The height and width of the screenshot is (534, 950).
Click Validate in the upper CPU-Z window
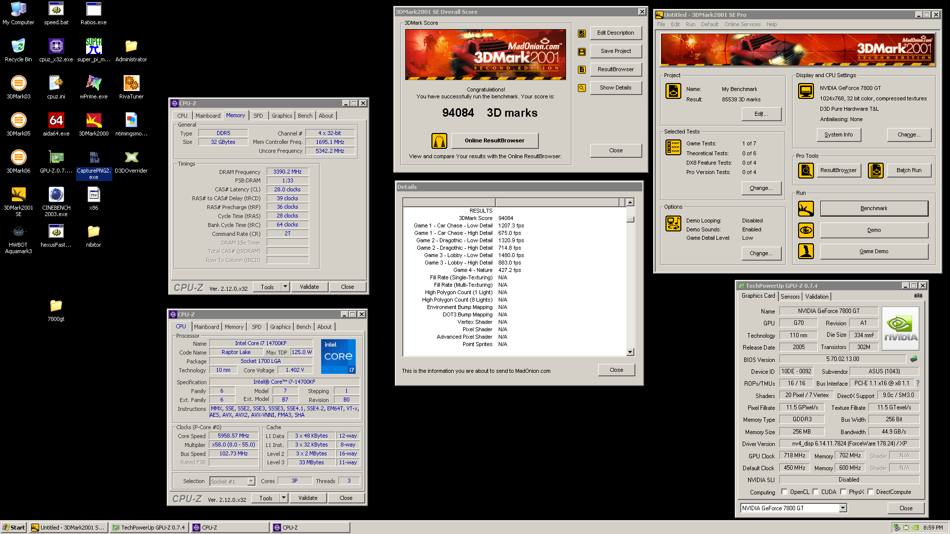[x=309, y=287]
